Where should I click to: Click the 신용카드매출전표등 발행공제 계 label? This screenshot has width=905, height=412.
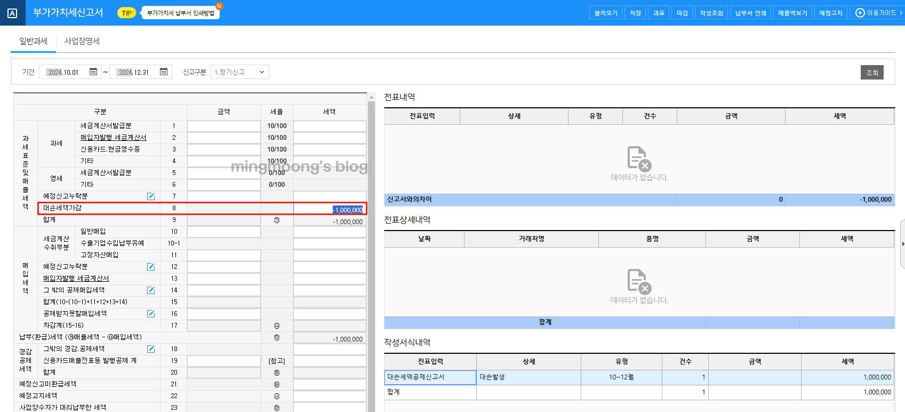90,361
